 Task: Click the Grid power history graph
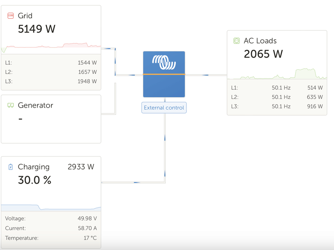tap(51, 48)
